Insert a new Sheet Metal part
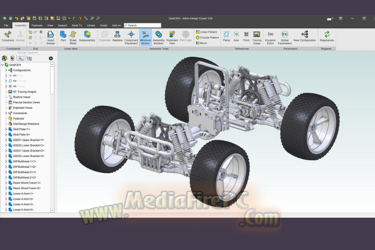The width and height of the screenshot is (375, 250). [x=73, y=37]
